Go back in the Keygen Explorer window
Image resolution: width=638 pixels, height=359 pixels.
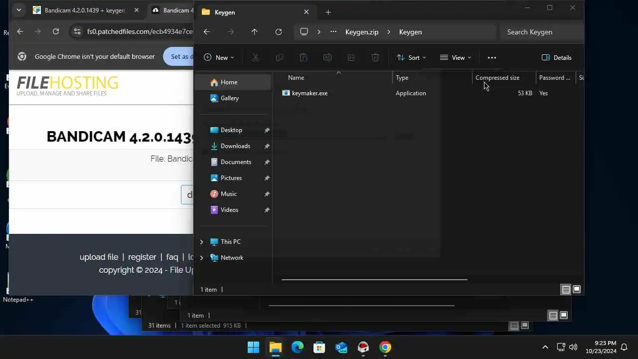coord(207,32)
